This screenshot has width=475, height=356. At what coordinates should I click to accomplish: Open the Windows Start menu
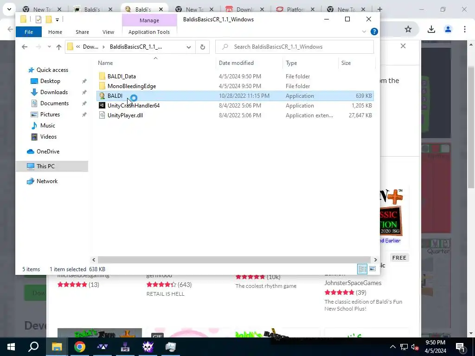11,347
